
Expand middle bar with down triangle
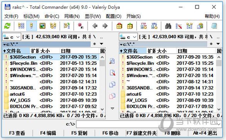coord(113,109)
